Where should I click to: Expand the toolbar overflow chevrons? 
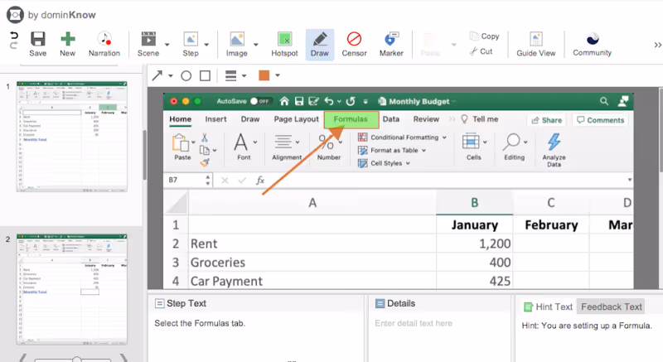[x=657, y=45]
